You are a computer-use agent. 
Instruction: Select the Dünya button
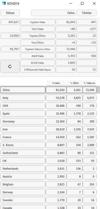tap(10, 13)
